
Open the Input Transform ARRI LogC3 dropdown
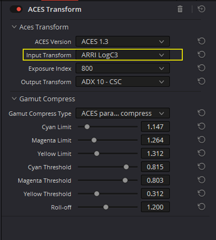click(123, 55)
